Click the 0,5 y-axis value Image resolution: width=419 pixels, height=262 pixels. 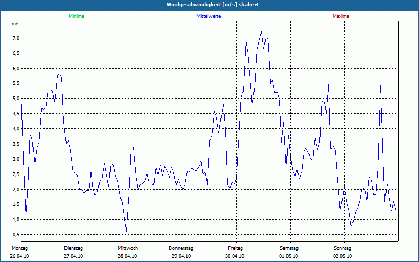pyautogui.click(x=16, y=234)
